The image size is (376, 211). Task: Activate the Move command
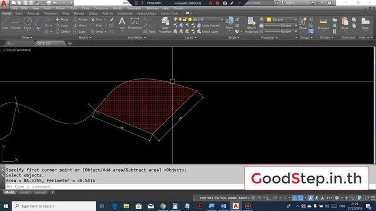(x=62, y=19)
